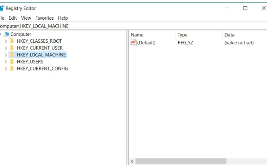This screenshot has height=167, width=267.
Task: Open the Edit menu
Action: (x=13, y=18)
